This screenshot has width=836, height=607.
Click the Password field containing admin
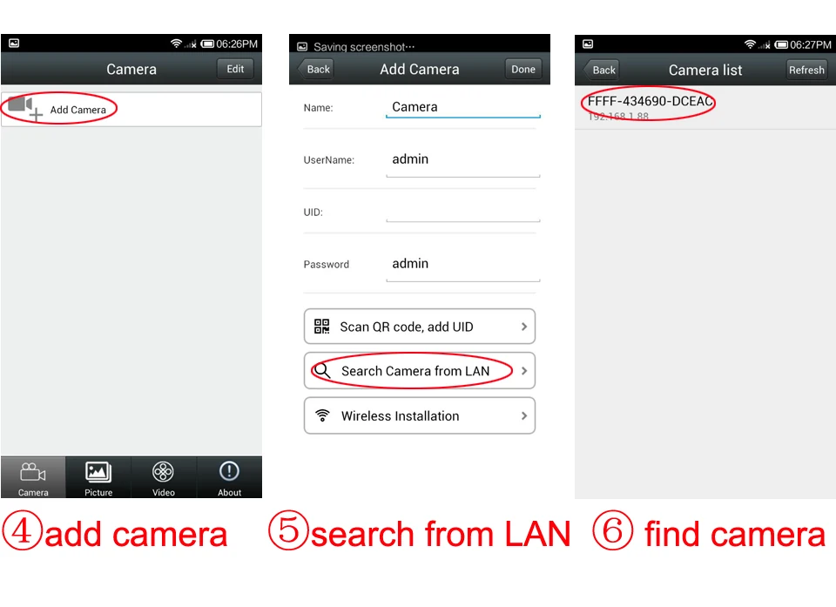point(462,265)
